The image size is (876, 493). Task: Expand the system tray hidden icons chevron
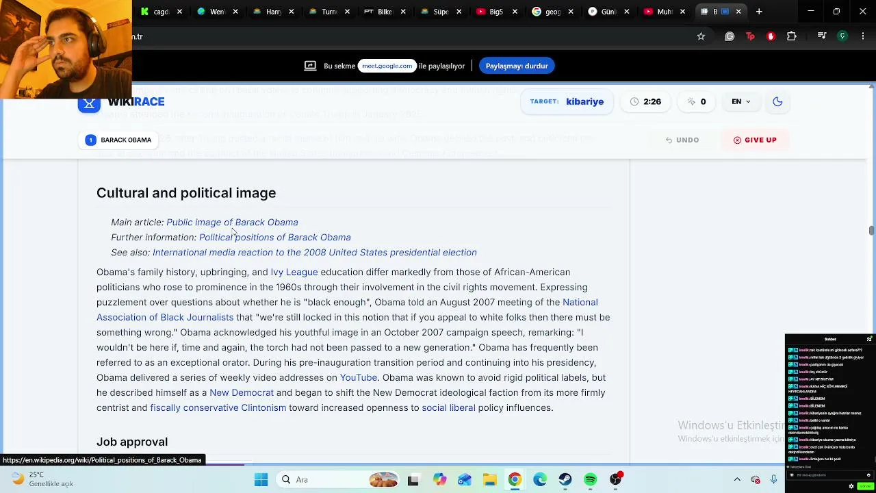pyautogui.click(x=737, y=479)
